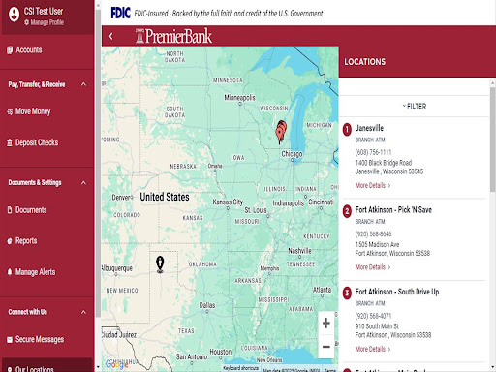Click Janesville phone number (608) 756-1111
Image resolution: width=496 pixels, height=372 pixels.
pos(373,152)
